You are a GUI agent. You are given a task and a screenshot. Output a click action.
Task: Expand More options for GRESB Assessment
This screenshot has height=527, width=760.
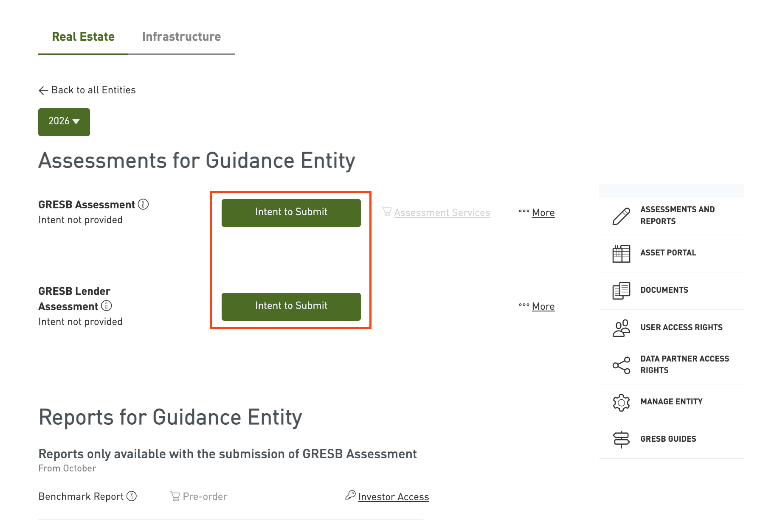[537, 213]
